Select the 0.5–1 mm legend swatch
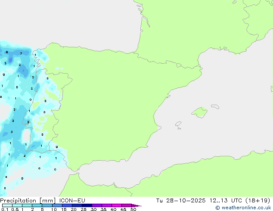Screen dimensions: 273x211 point(17,205)
